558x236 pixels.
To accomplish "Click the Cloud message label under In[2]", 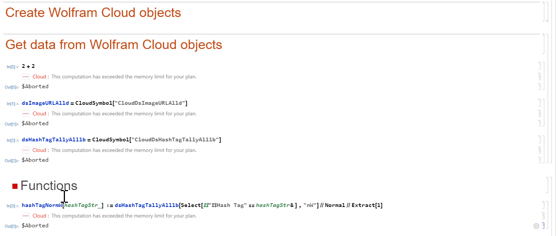I will coord(39,150).
